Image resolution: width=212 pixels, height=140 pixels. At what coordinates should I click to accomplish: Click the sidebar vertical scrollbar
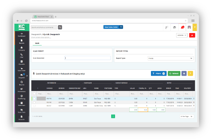click(29, 119)
